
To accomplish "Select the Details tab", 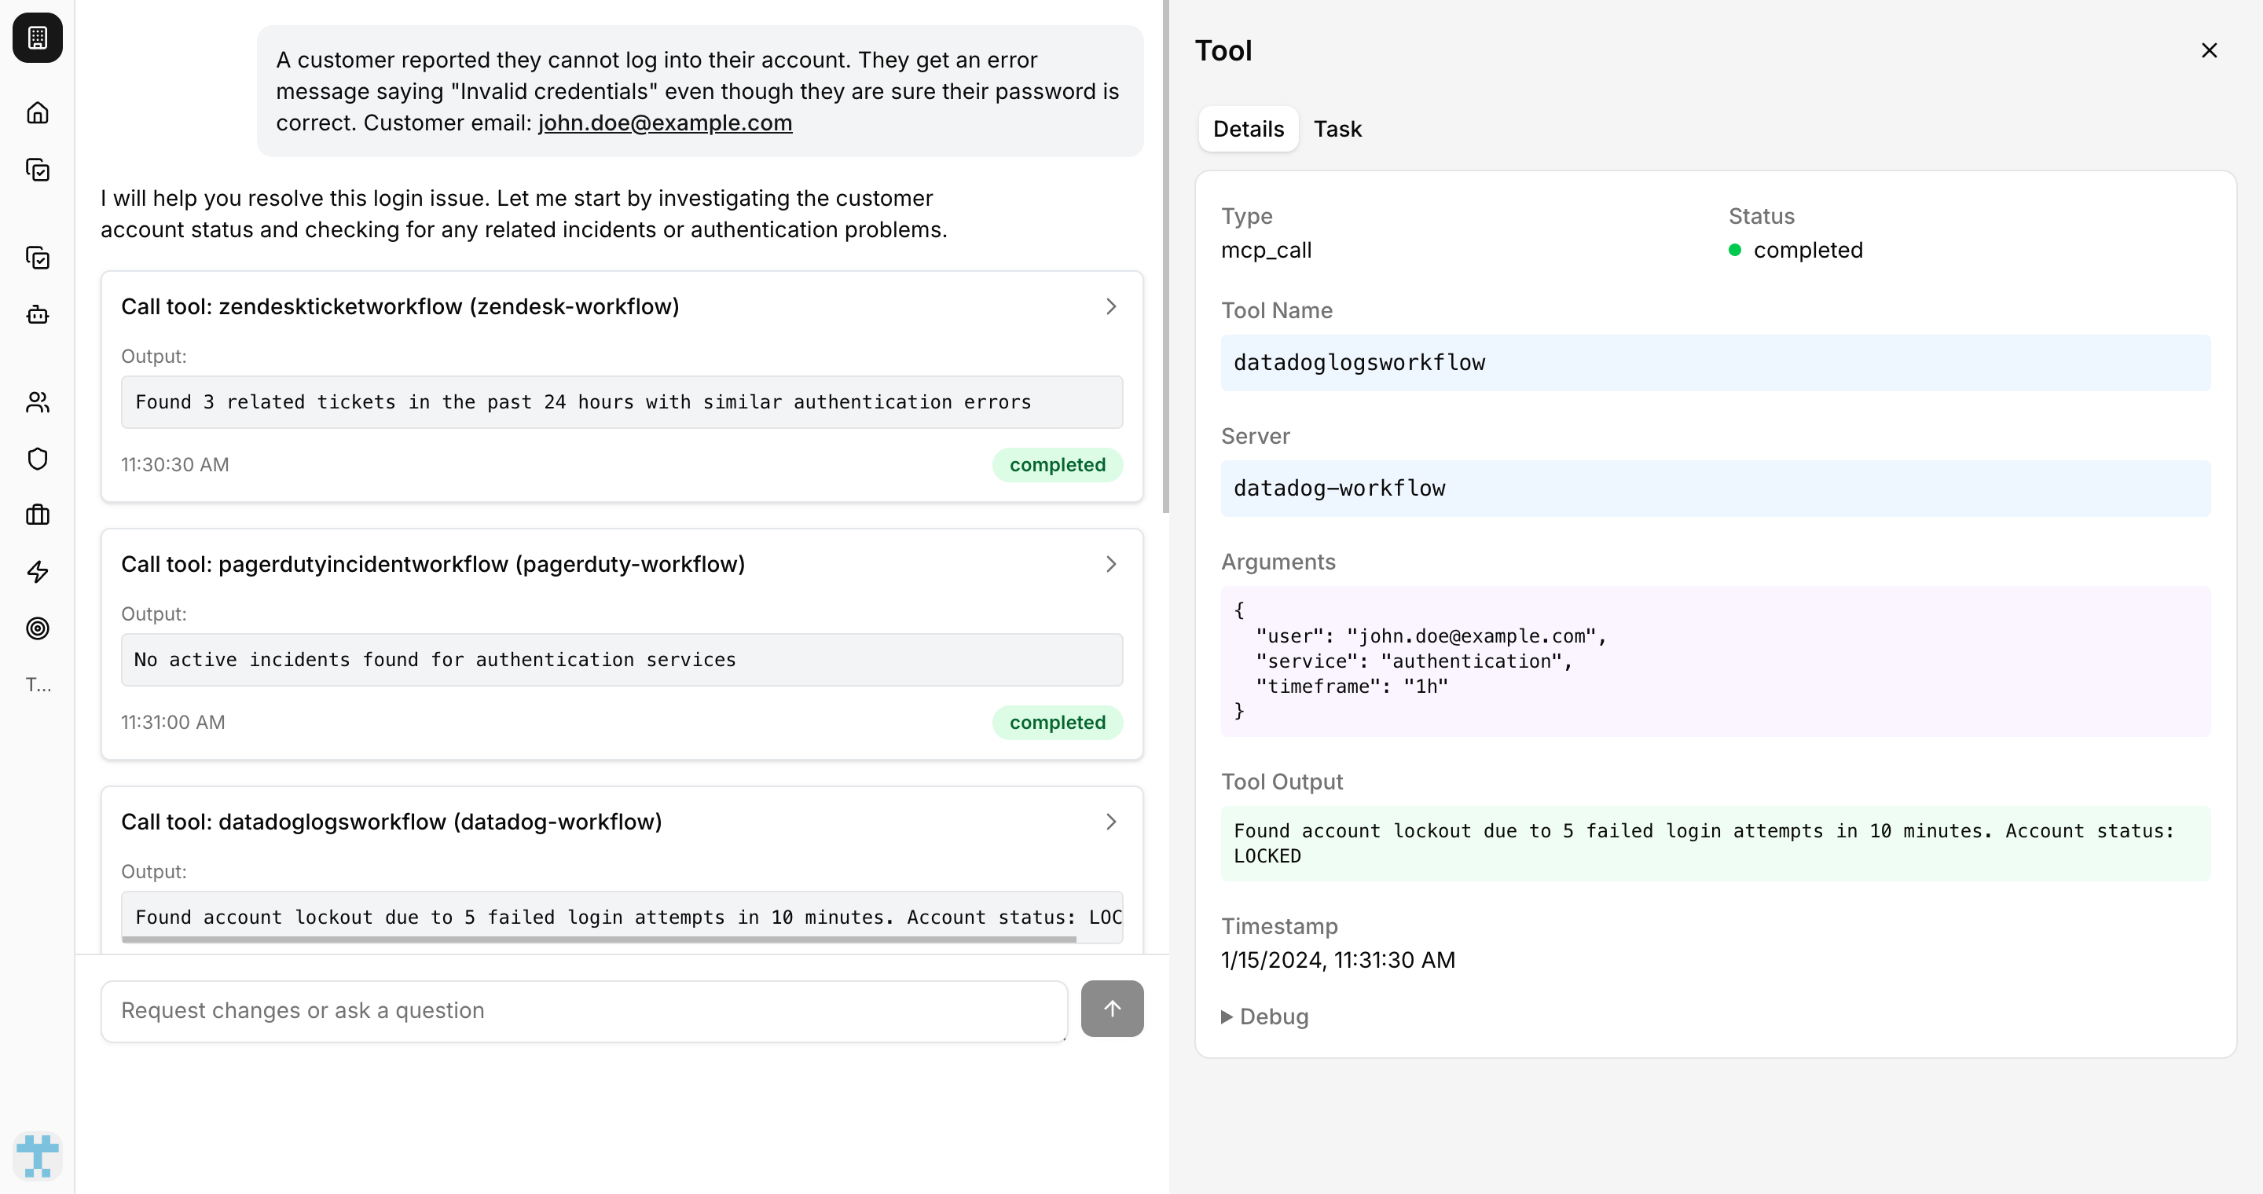I will [1248, 129].
